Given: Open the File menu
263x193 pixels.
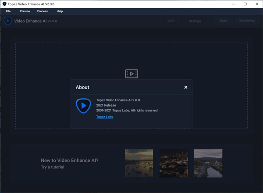Looking at the screenshot, I should pyautogui.click(x=8, y=11).
